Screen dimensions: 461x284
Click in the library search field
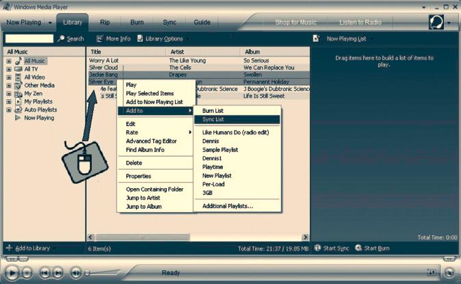(29, 38)
